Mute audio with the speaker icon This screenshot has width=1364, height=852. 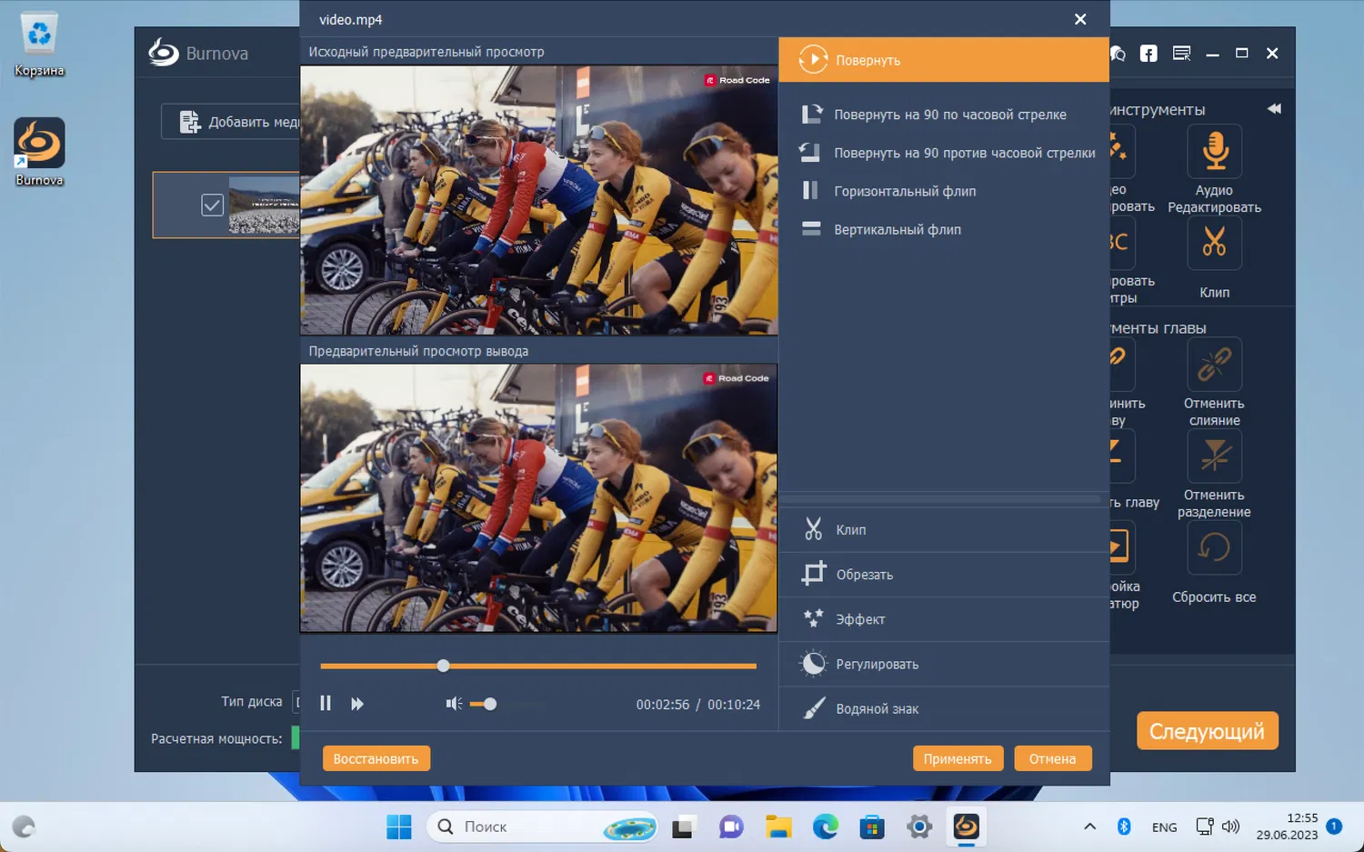coord(454,704)
